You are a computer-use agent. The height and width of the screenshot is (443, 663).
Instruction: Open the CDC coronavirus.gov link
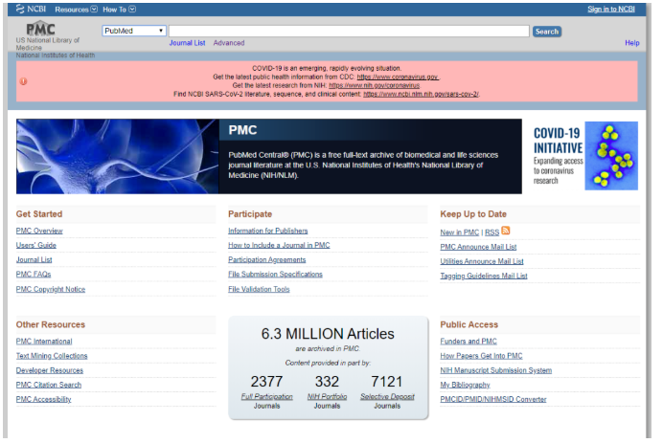pyautogui.click(x=397, y=77)
